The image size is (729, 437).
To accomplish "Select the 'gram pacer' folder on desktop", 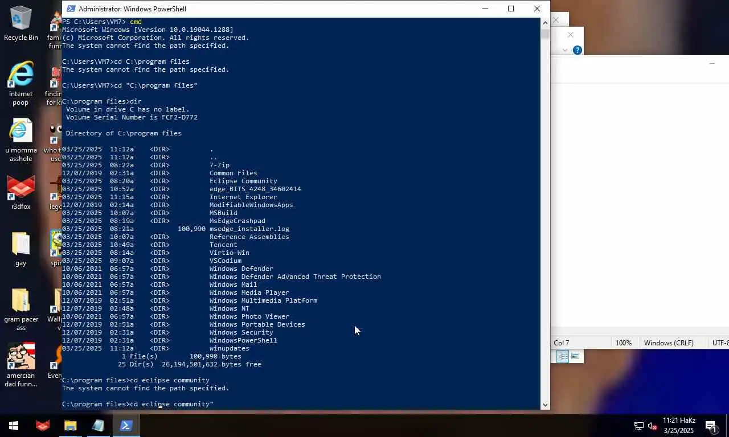I will coord(21,309).
